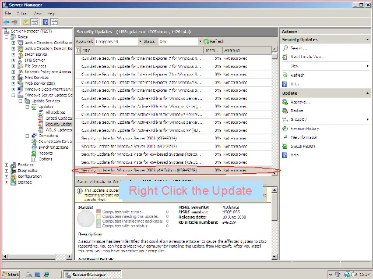Expand the Features tree node
The image size is (373, 279).
tap(6, 164)
